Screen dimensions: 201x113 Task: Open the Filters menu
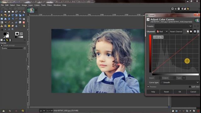(49, 5)
